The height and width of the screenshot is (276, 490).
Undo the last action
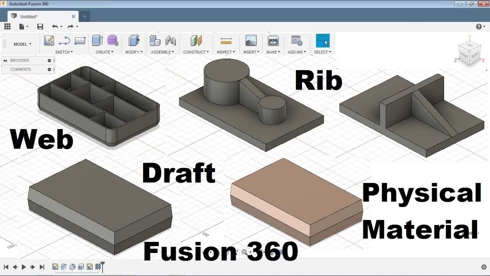55,26
